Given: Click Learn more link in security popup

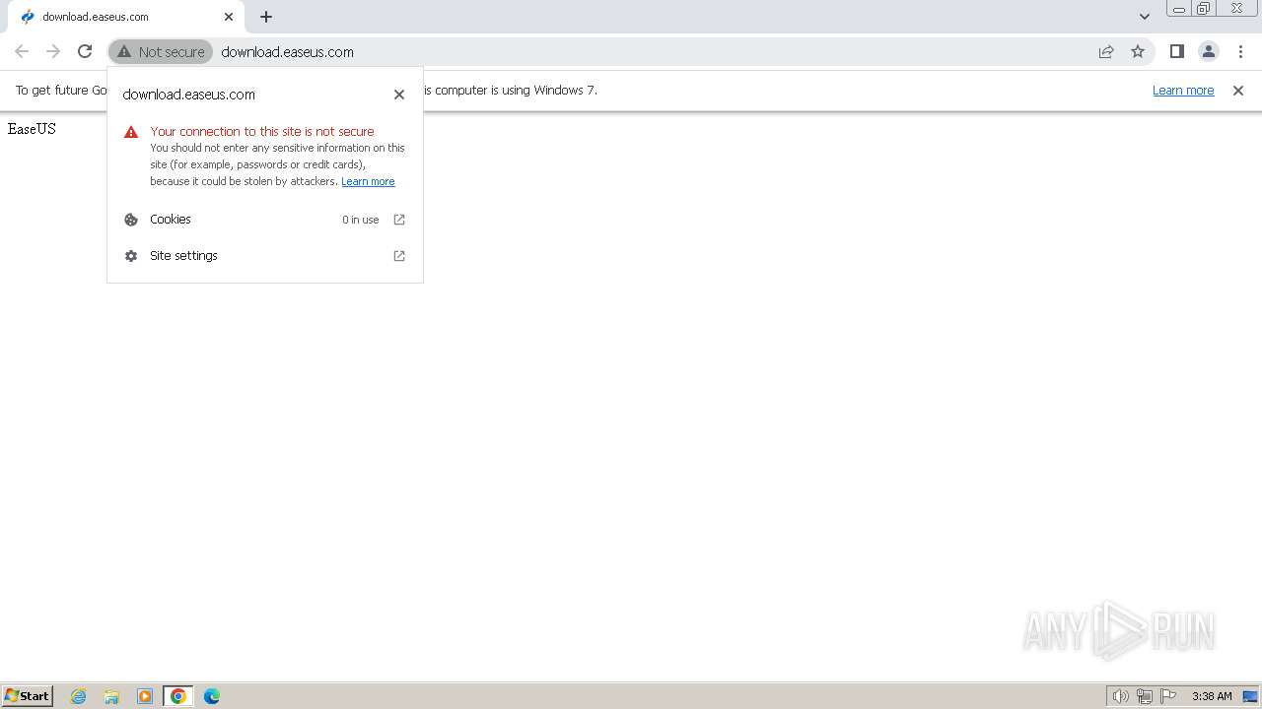Looking at the screenshot, I should 368,181.
